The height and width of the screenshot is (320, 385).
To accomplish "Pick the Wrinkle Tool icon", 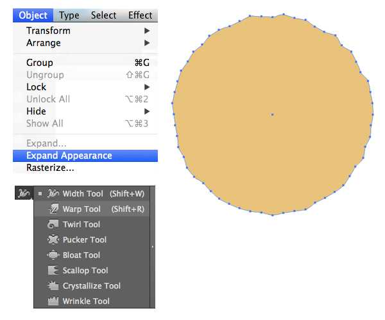I will point(53,301).
